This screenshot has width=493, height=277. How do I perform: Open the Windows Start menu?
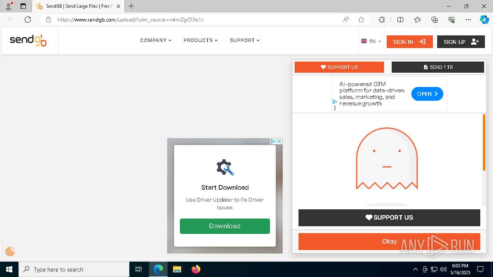point(9,269)
